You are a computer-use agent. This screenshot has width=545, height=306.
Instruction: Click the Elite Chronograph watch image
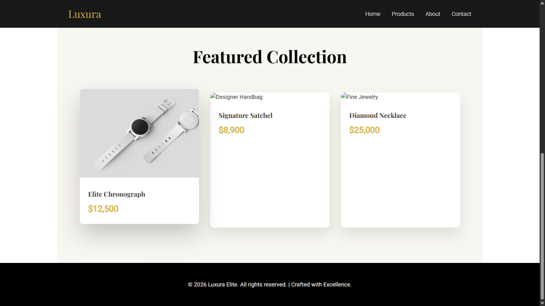[x=139, y=133]
